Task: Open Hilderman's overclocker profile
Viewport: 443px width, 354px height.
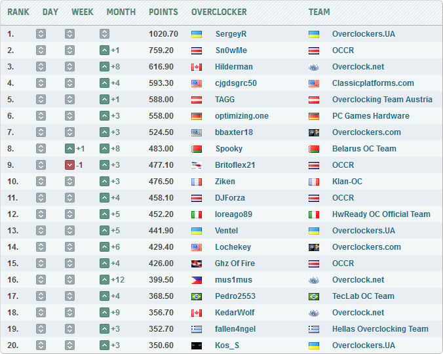Action: (x=234, y=67)
